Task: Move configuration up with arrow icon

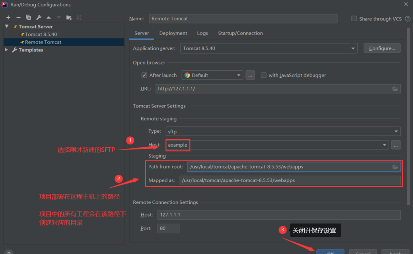Action: click(49, 18)
